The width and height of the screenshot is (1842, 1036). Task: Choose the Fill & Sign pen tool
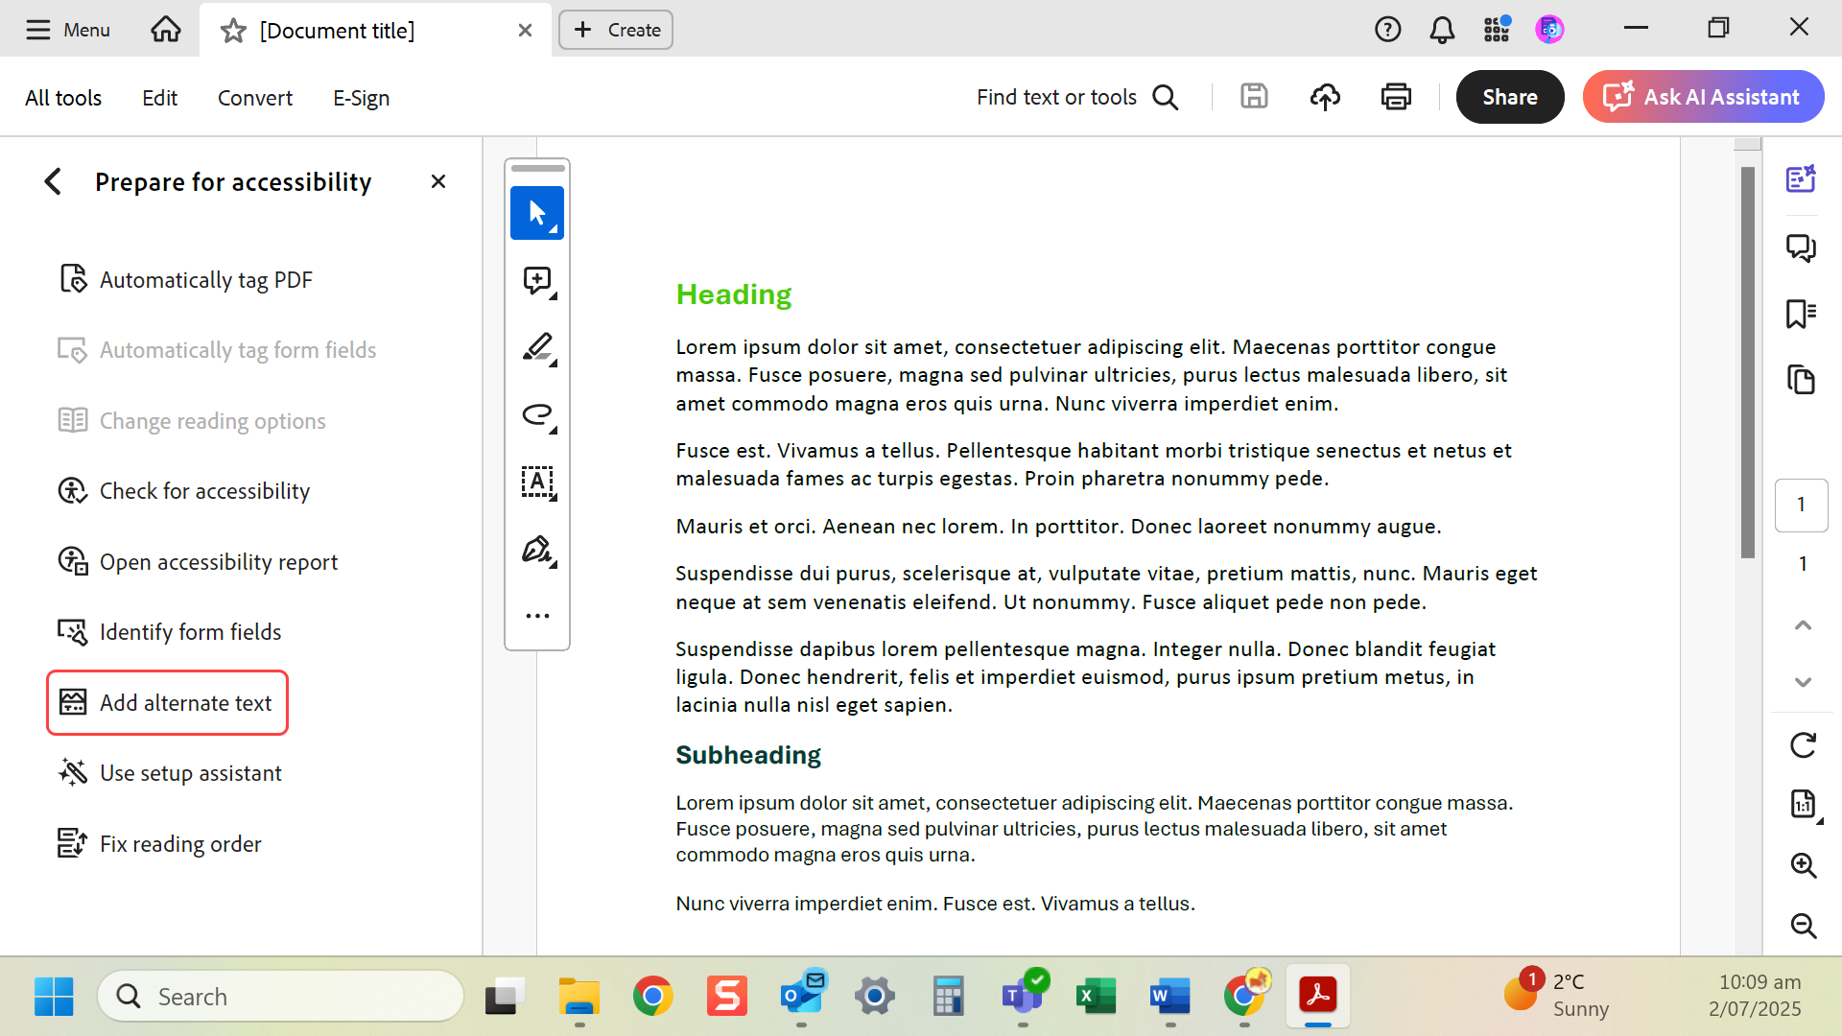[537, 550]
